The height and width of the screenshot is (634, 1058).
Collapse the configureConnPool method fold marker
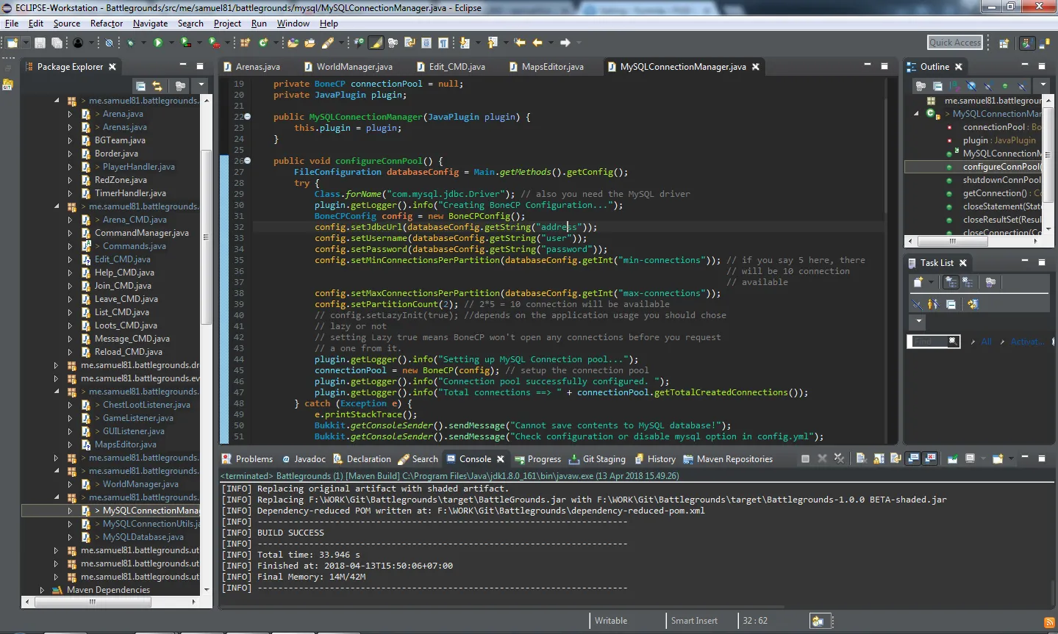[247, 161]
